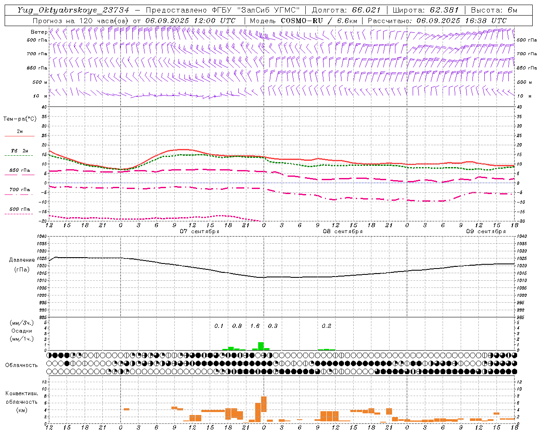Click the Облачность label

21,365
